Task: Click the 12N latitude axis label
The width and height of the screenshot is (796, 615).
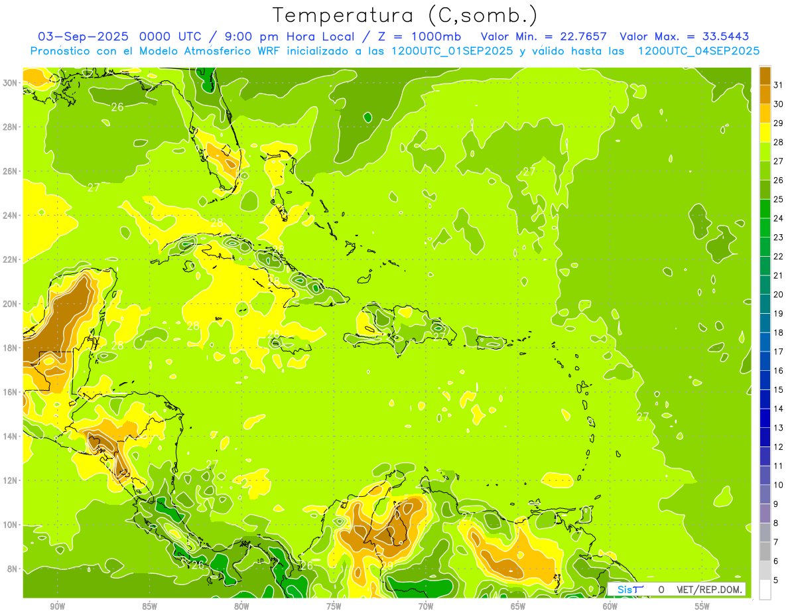Action: pos(11,480)
